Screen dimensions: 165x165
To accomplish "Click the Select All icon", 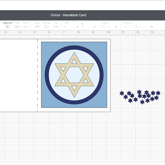I will click(x=7, y=27).
